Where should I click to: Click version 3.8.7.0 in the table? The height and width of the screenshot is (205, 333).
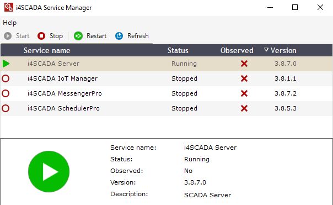[286, 64]
